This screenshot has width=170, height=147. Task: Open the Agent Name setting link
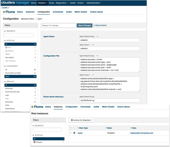(x=49, y=37)
